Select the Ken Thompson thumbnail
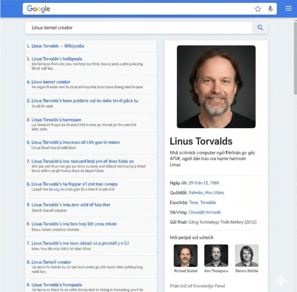This screenshot has height=292, width=297. (x=216, y=255)
